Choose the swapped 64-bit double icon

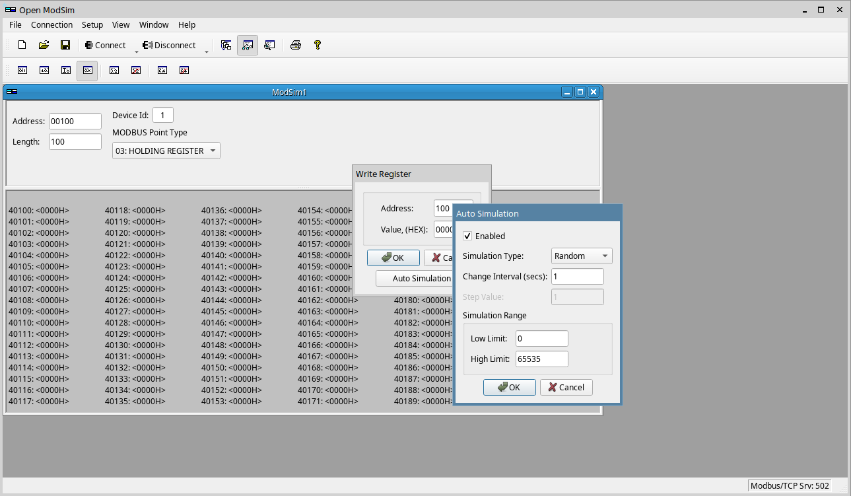[x=184, y=70]
